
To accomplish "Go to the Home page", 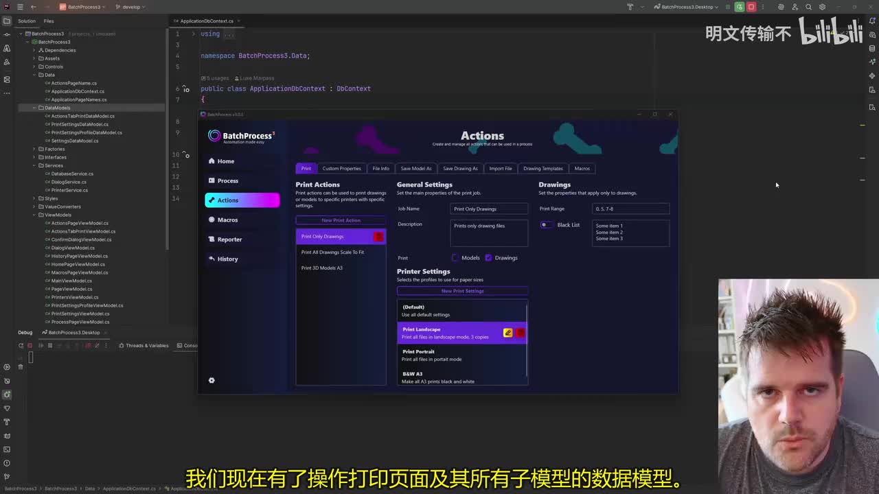I will tap(242, 161).
